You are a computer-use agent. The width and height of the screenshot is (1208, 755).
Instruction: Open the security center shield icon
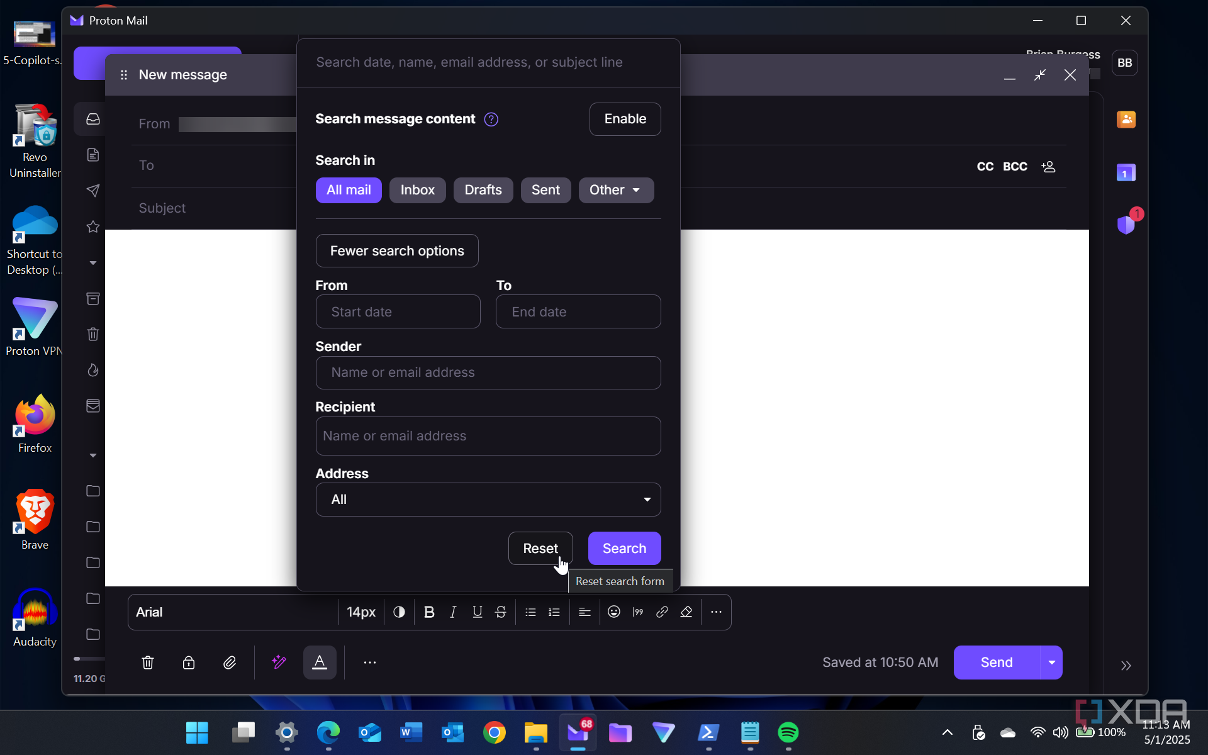1126,224
